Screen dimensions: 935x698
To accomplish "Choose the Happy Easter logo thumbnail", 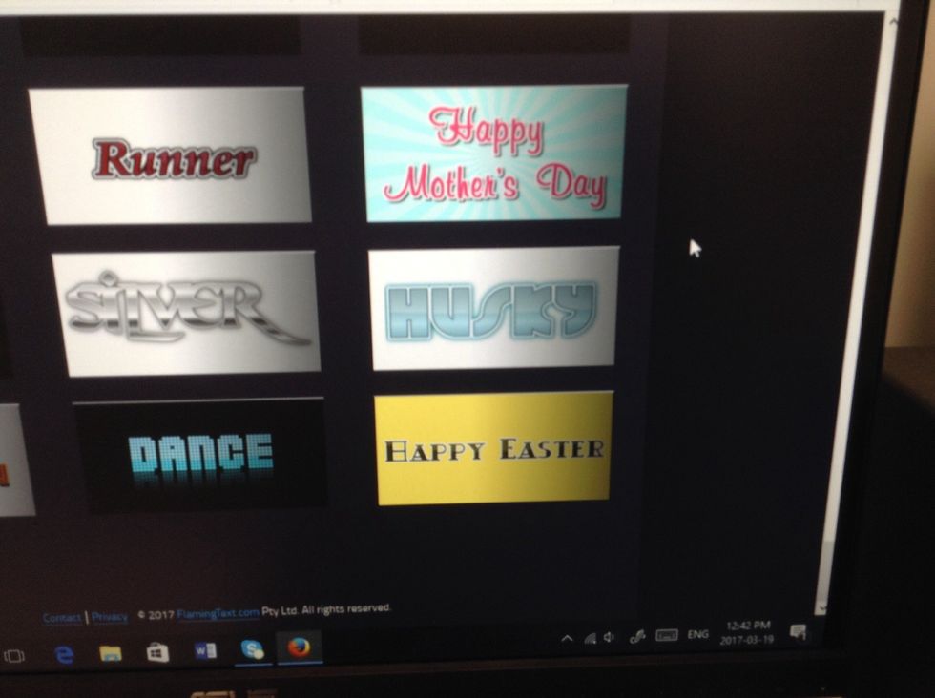I will point(494,448).
